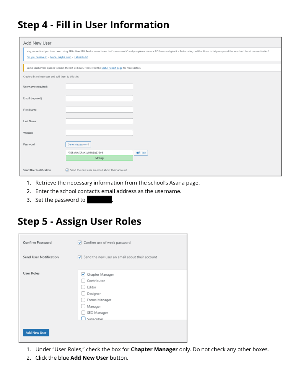The width and height of the screenshot is (301, 391).
Task: Click the blue Add New User button
Action: click(36, 333)
